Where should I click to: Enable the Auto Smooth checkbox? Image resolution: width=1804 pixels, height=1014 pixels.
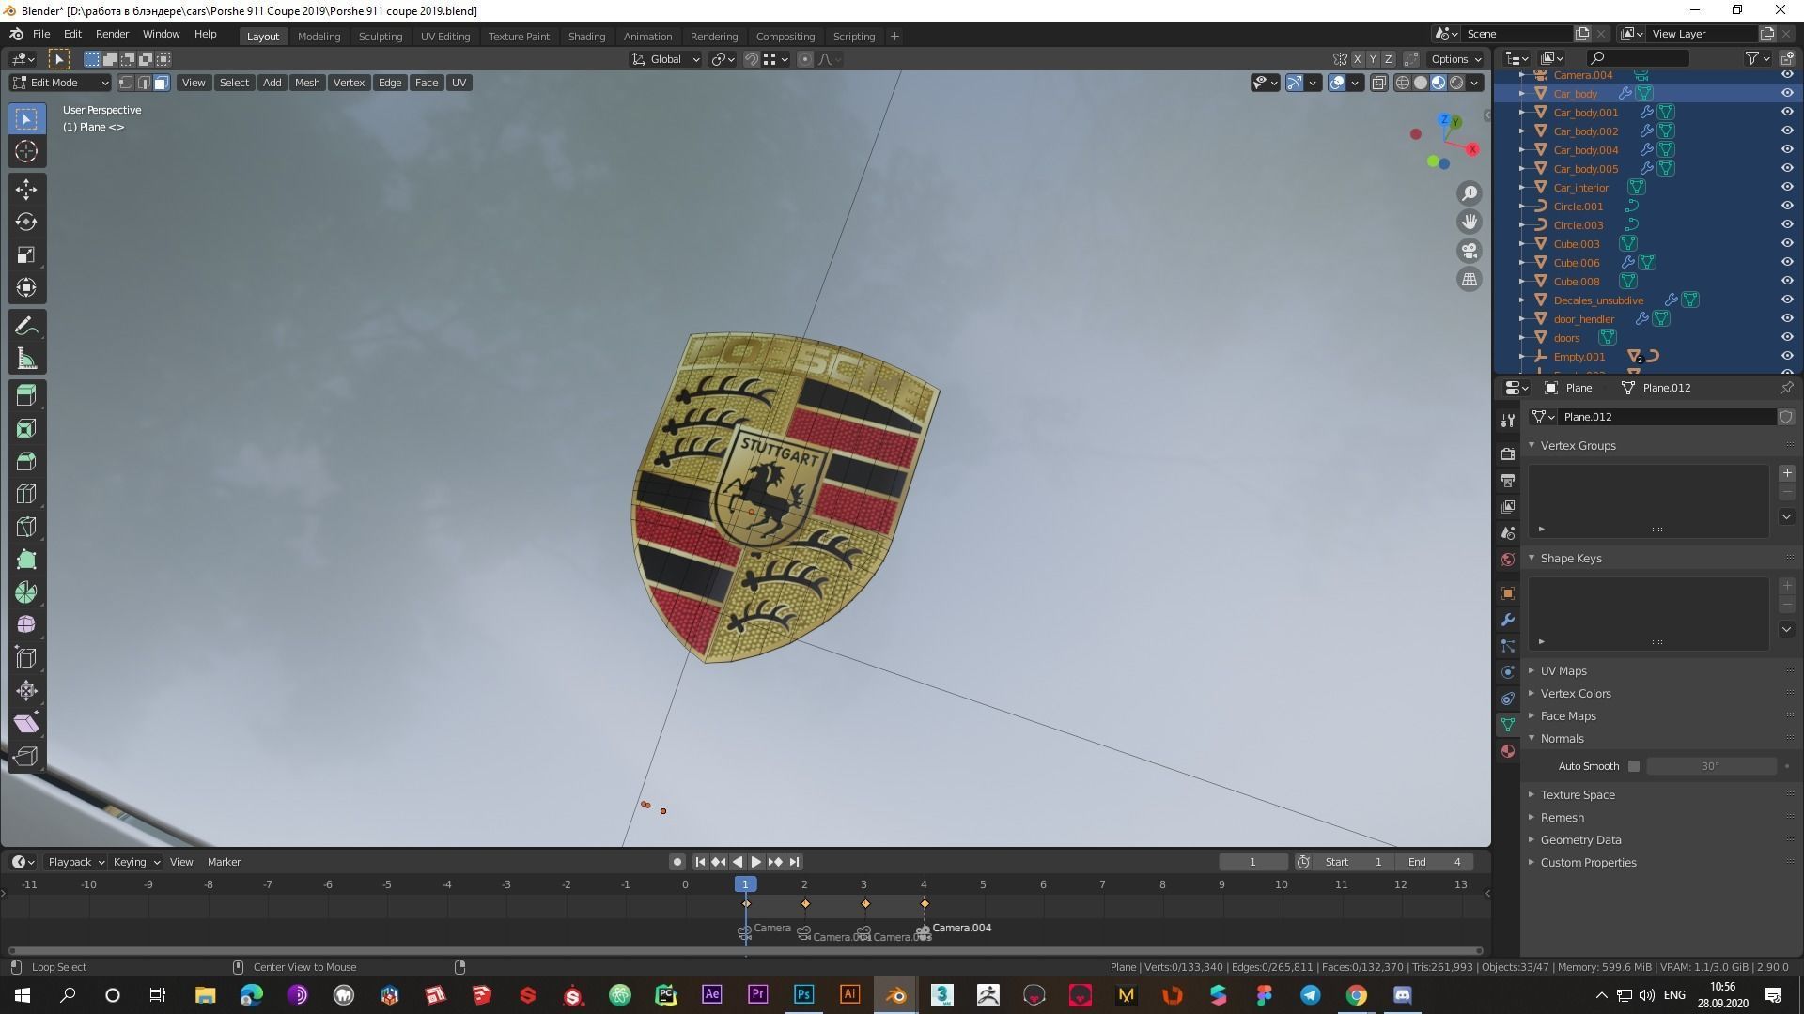tap(1634, 766)
